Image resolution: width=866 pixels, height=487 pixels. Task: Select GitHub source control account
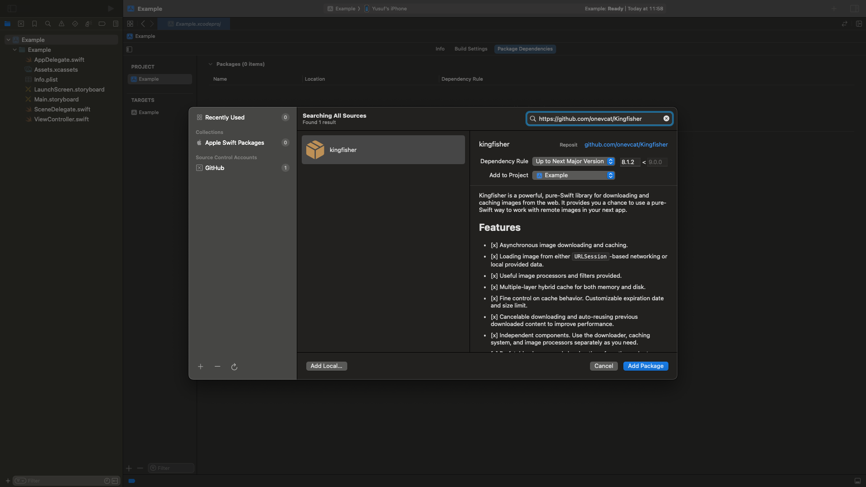pyautogui.click(x=243, y=168)
